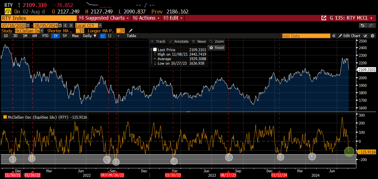Viewport: 378px width, 179px height.
Task: Click the 01/12/24 date marker
Action: click(279, 175)
